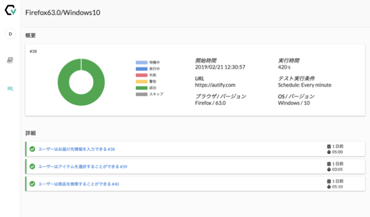
Task: Click the 1日前 date in #40 row
Action: coord(338,181)
